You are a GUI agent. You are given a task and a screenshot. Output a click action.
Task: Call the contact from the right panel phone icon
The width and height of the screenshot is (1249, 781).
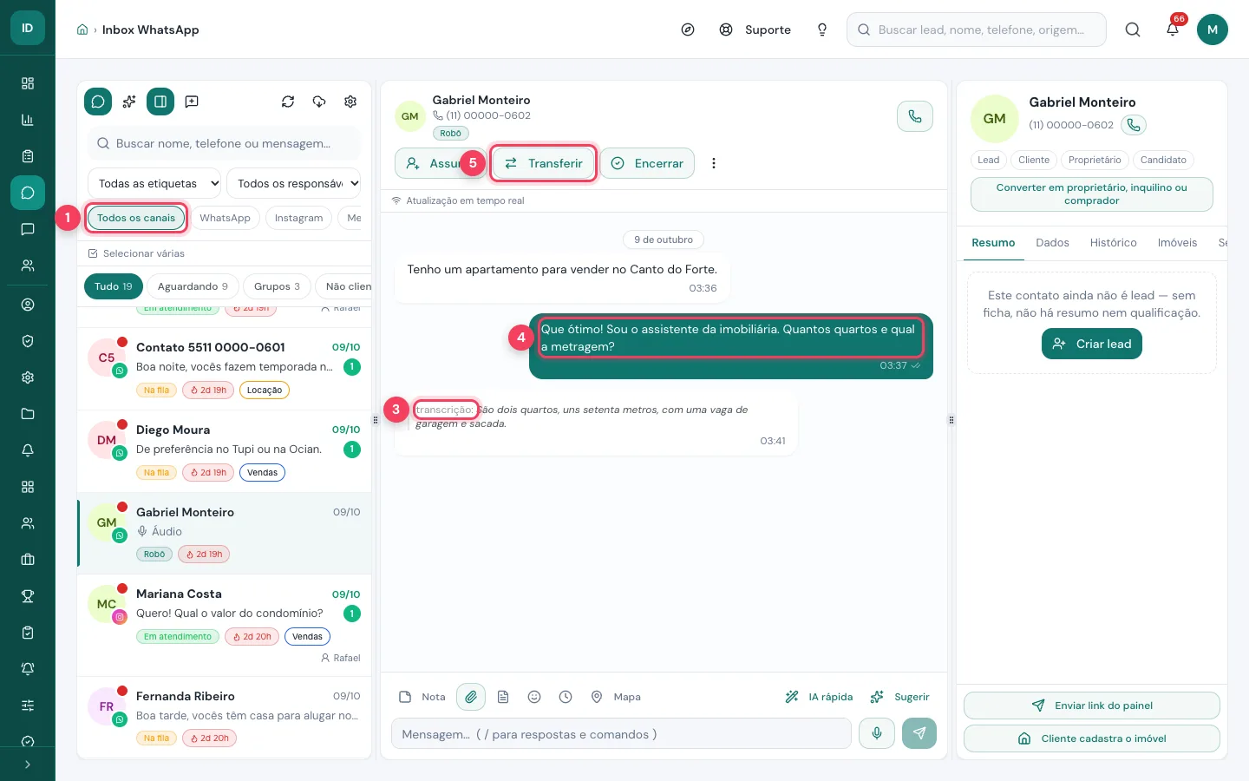(x=1134, y=125)
